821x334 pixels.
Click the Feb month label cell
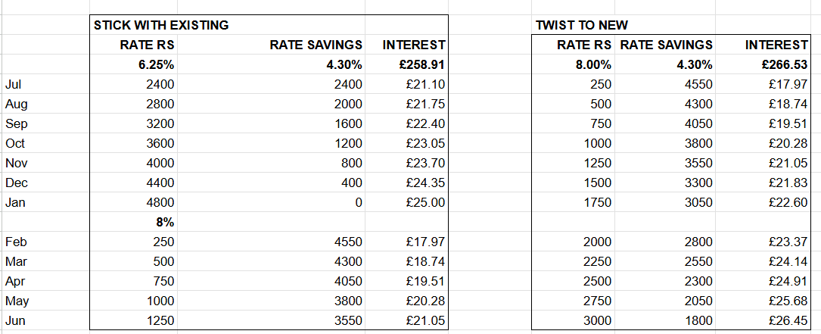[45, 242]
